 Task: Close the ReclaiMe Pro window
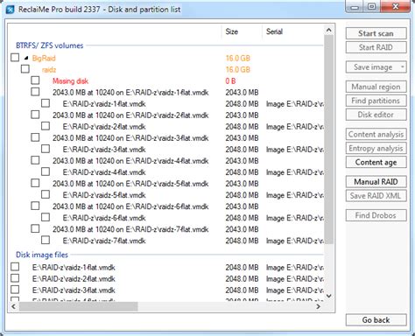pos(396,7)
